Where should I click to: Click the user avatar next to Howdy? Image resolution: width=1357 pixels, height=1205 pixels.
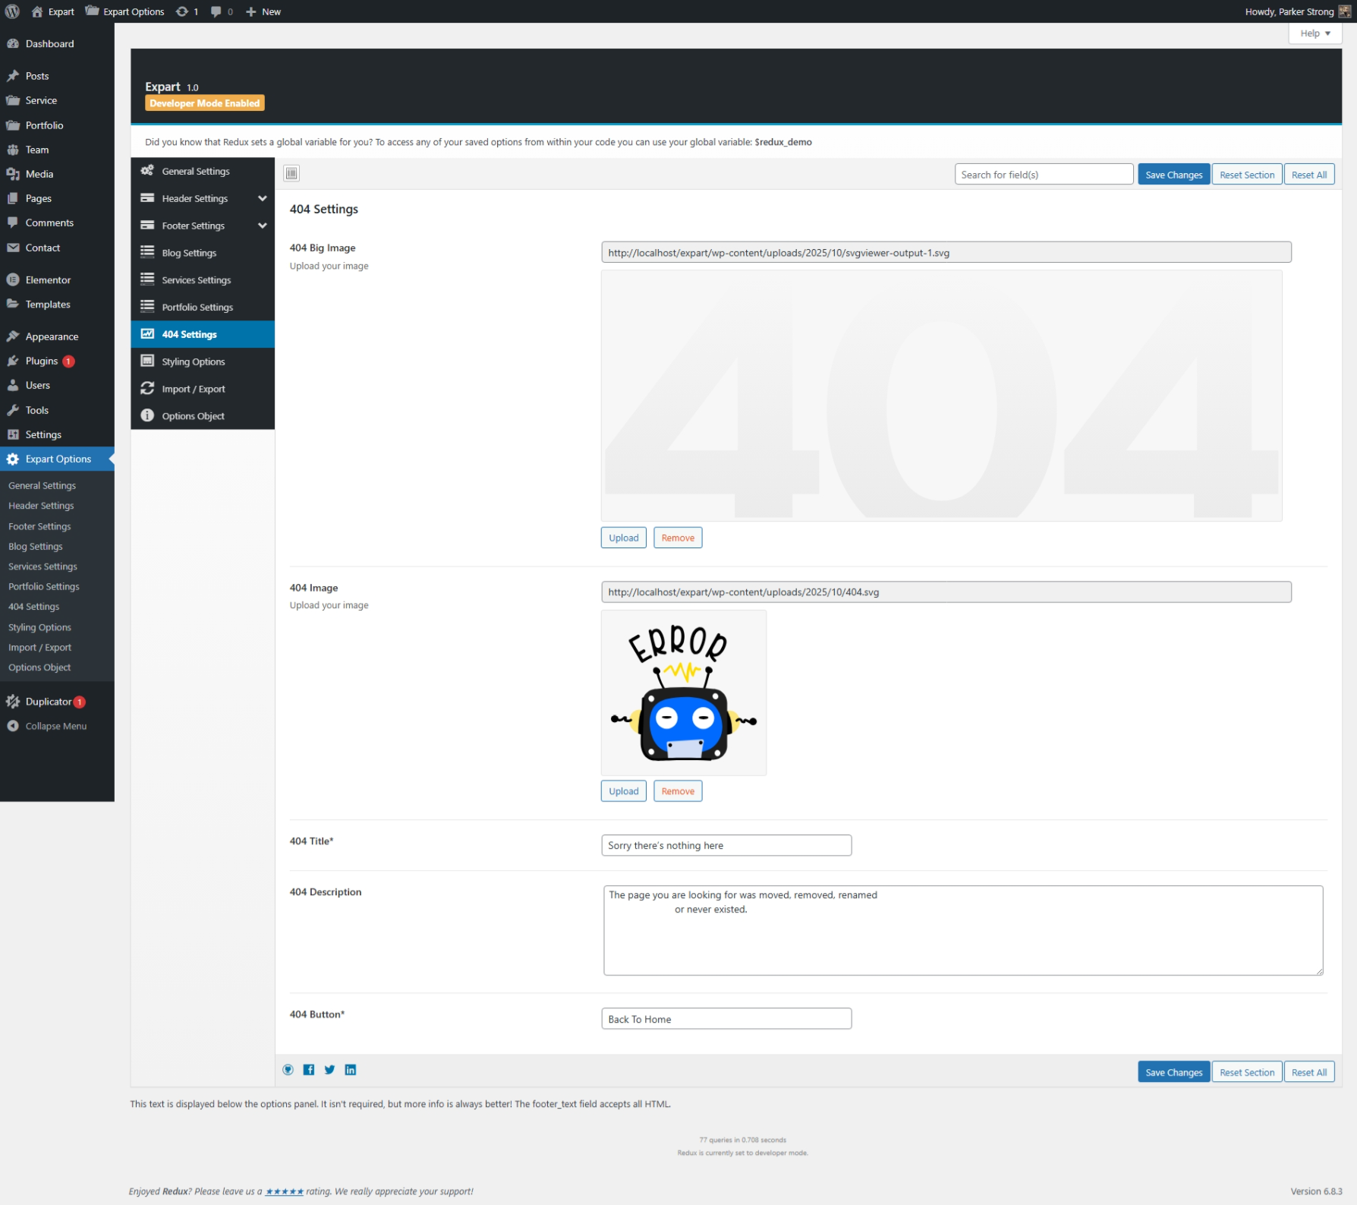point(1344,11)
